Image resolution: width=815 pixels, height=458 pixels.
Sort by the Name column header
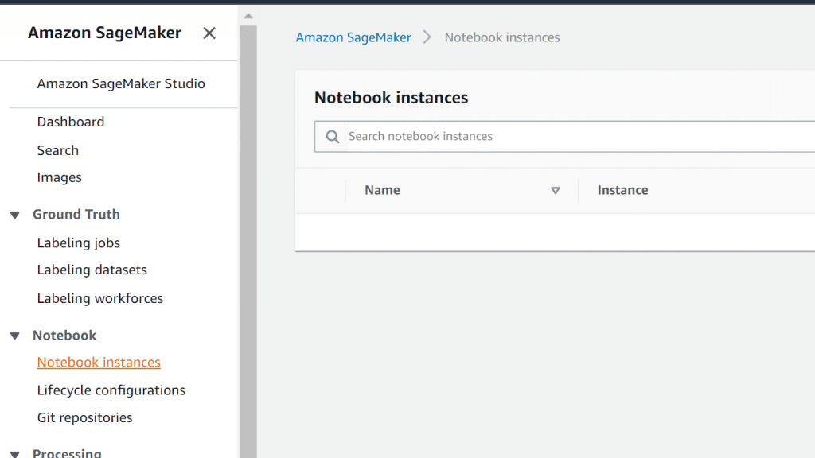382,190
